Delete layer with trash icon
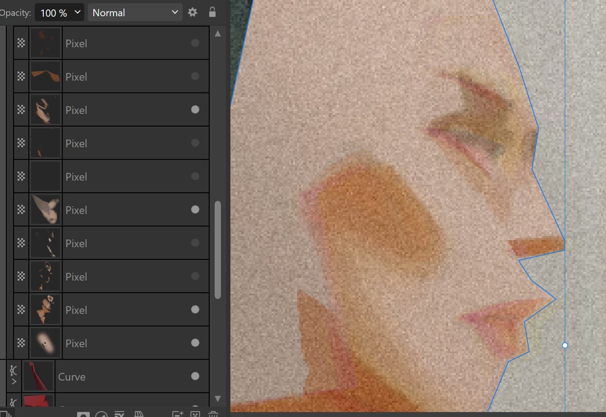Screen dimensions: 606x417 click(213, 414)
